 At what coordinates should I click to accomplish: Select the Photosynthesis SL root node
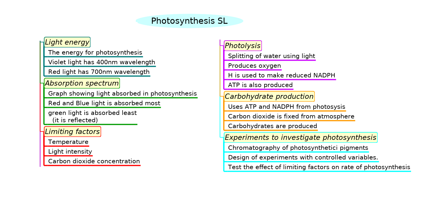pos(189,21)
